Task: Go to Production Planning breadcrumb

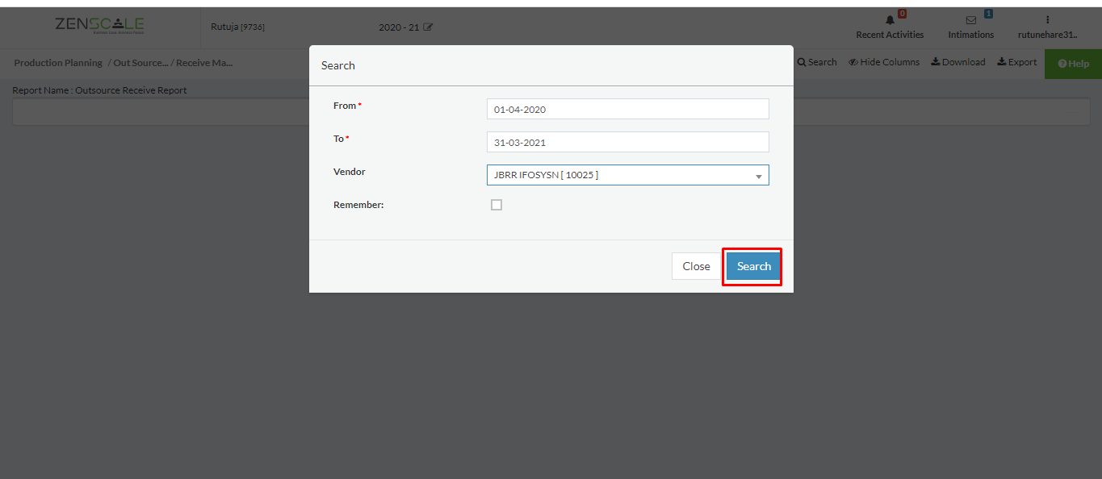Action: [58, 63]
